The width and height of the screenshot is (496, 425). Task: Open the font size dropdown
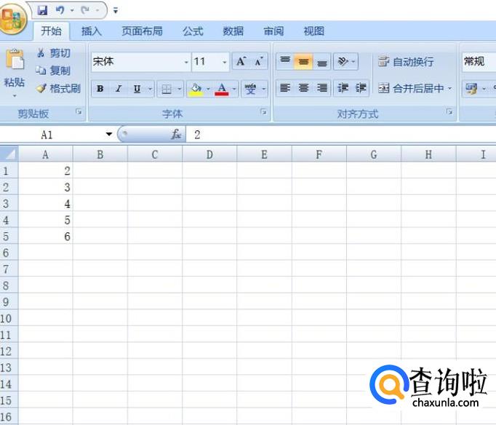tap(225, 62)
